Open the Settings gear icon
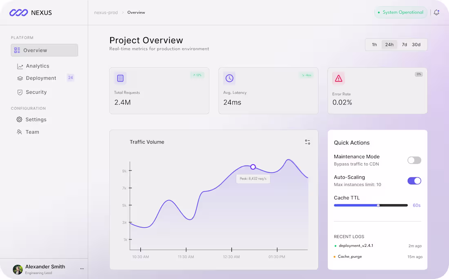The height and width of the screenshot is (279, 449). (x=19, y=120)
